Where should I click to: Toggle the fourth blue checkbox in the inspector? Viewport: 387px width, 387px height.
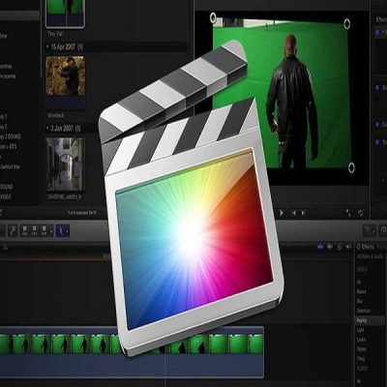pos(377,141)
